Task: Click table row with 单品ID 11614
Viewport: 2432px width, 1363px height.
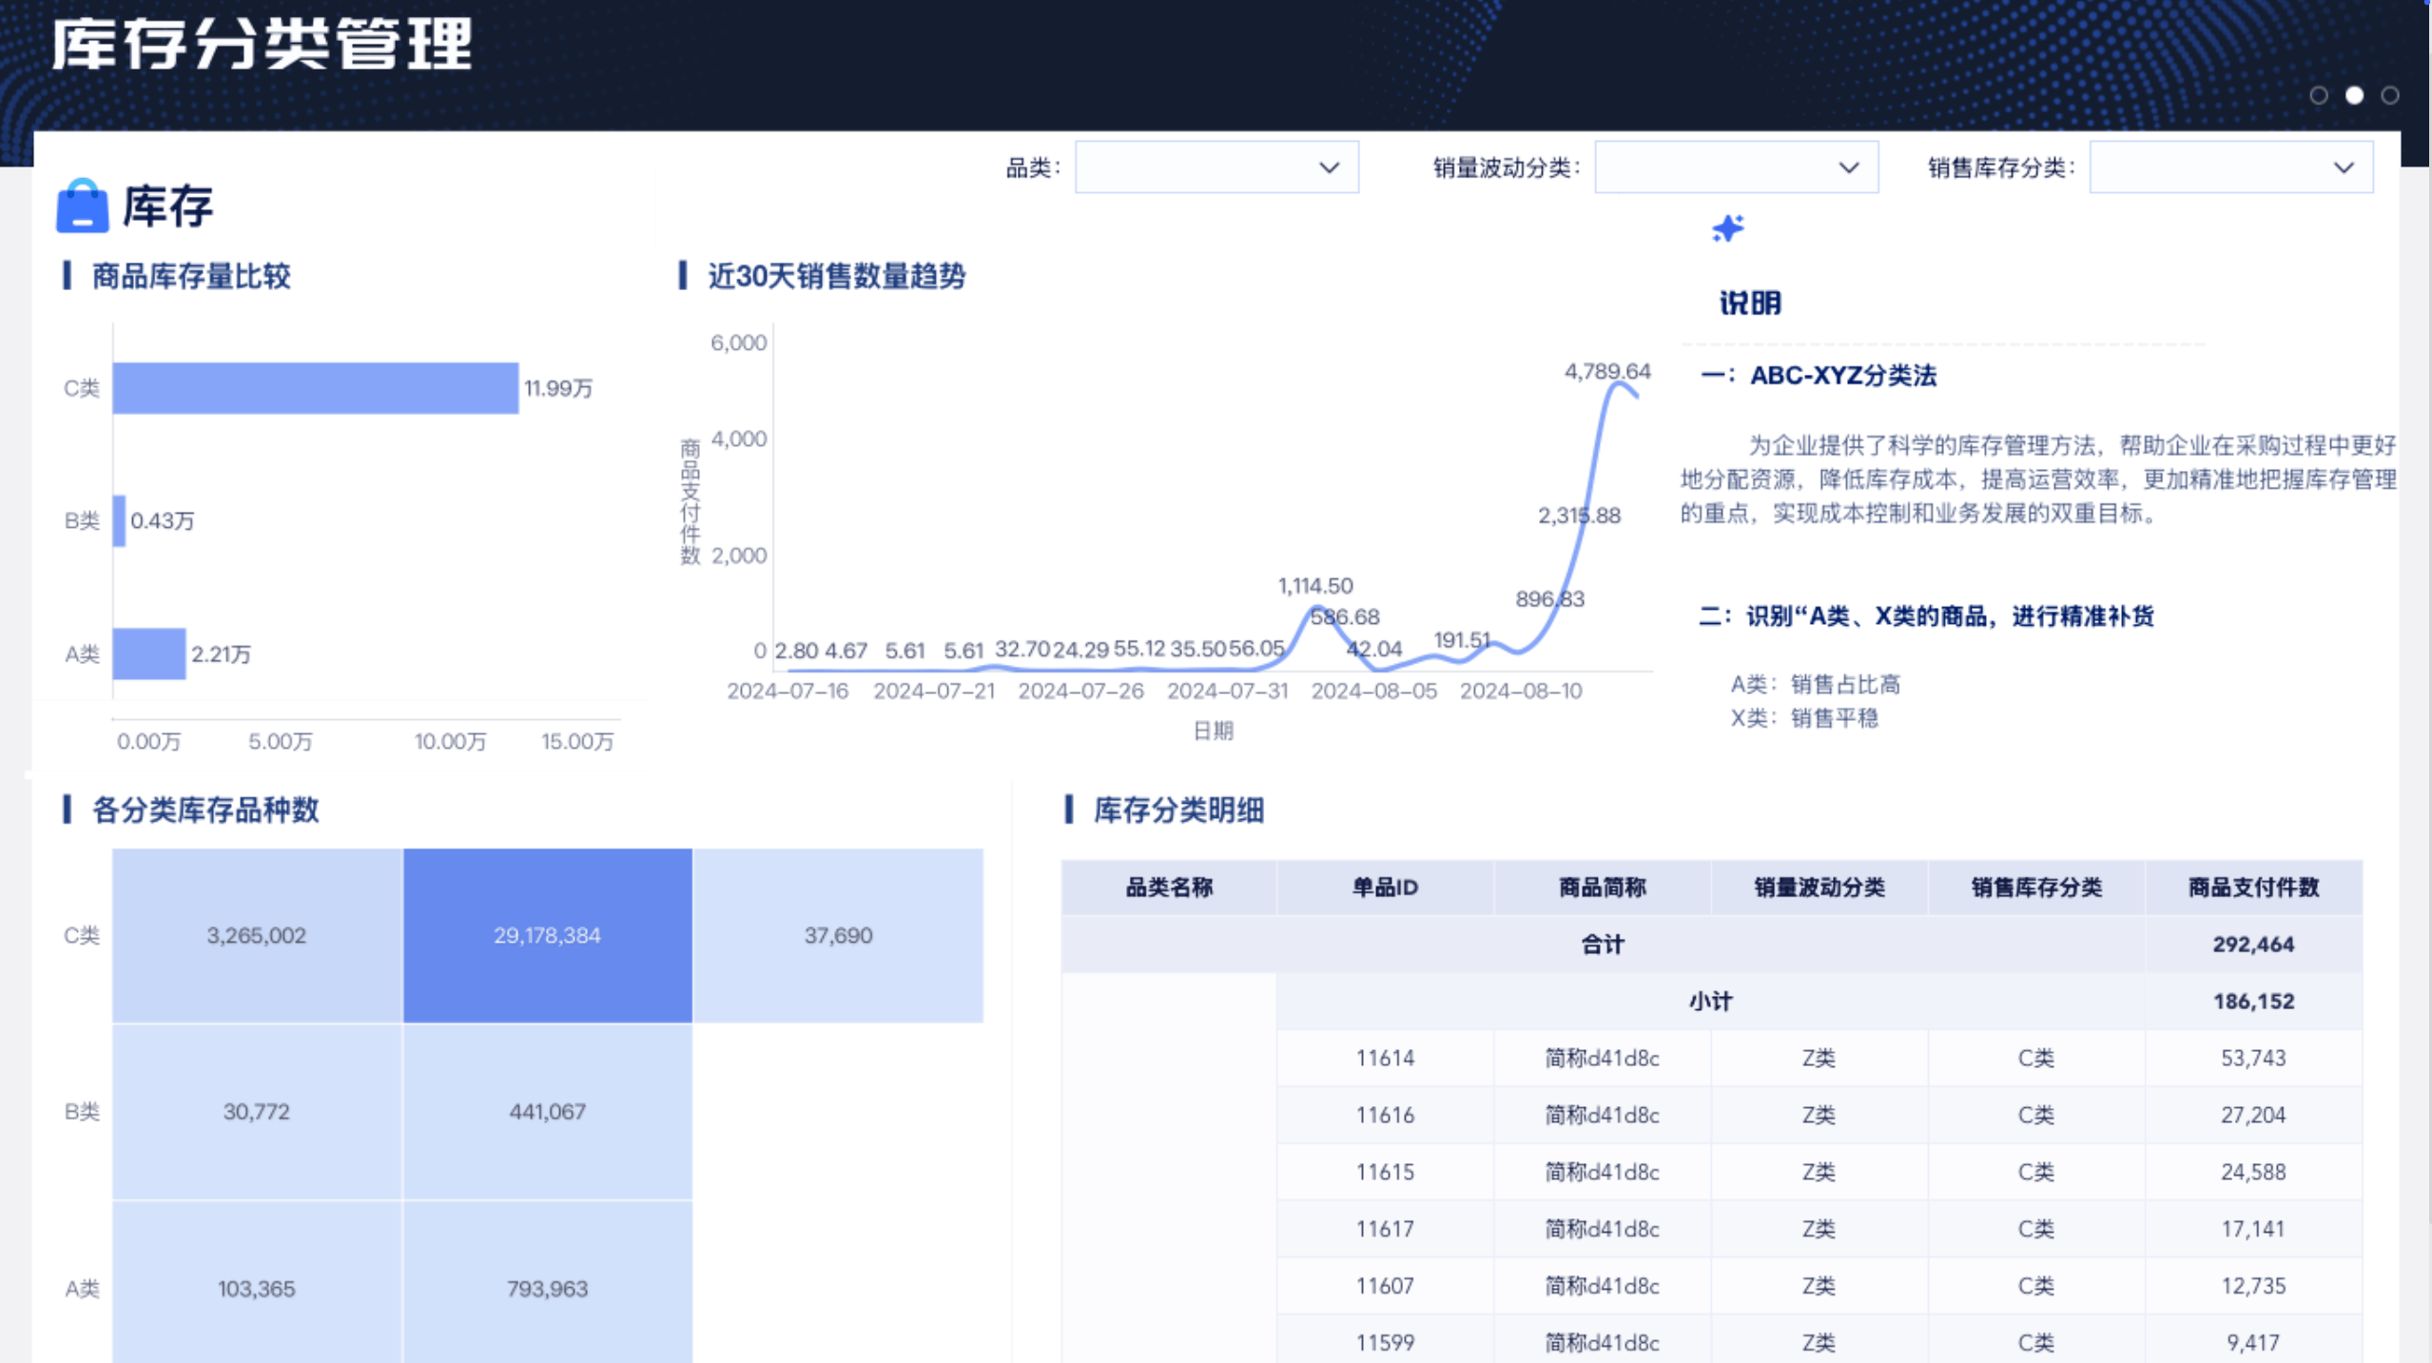Action: tap(1385, 1058)
